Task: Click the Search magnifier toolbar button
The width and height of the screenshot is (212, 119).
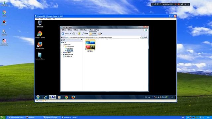Action: tap(85, 34)
